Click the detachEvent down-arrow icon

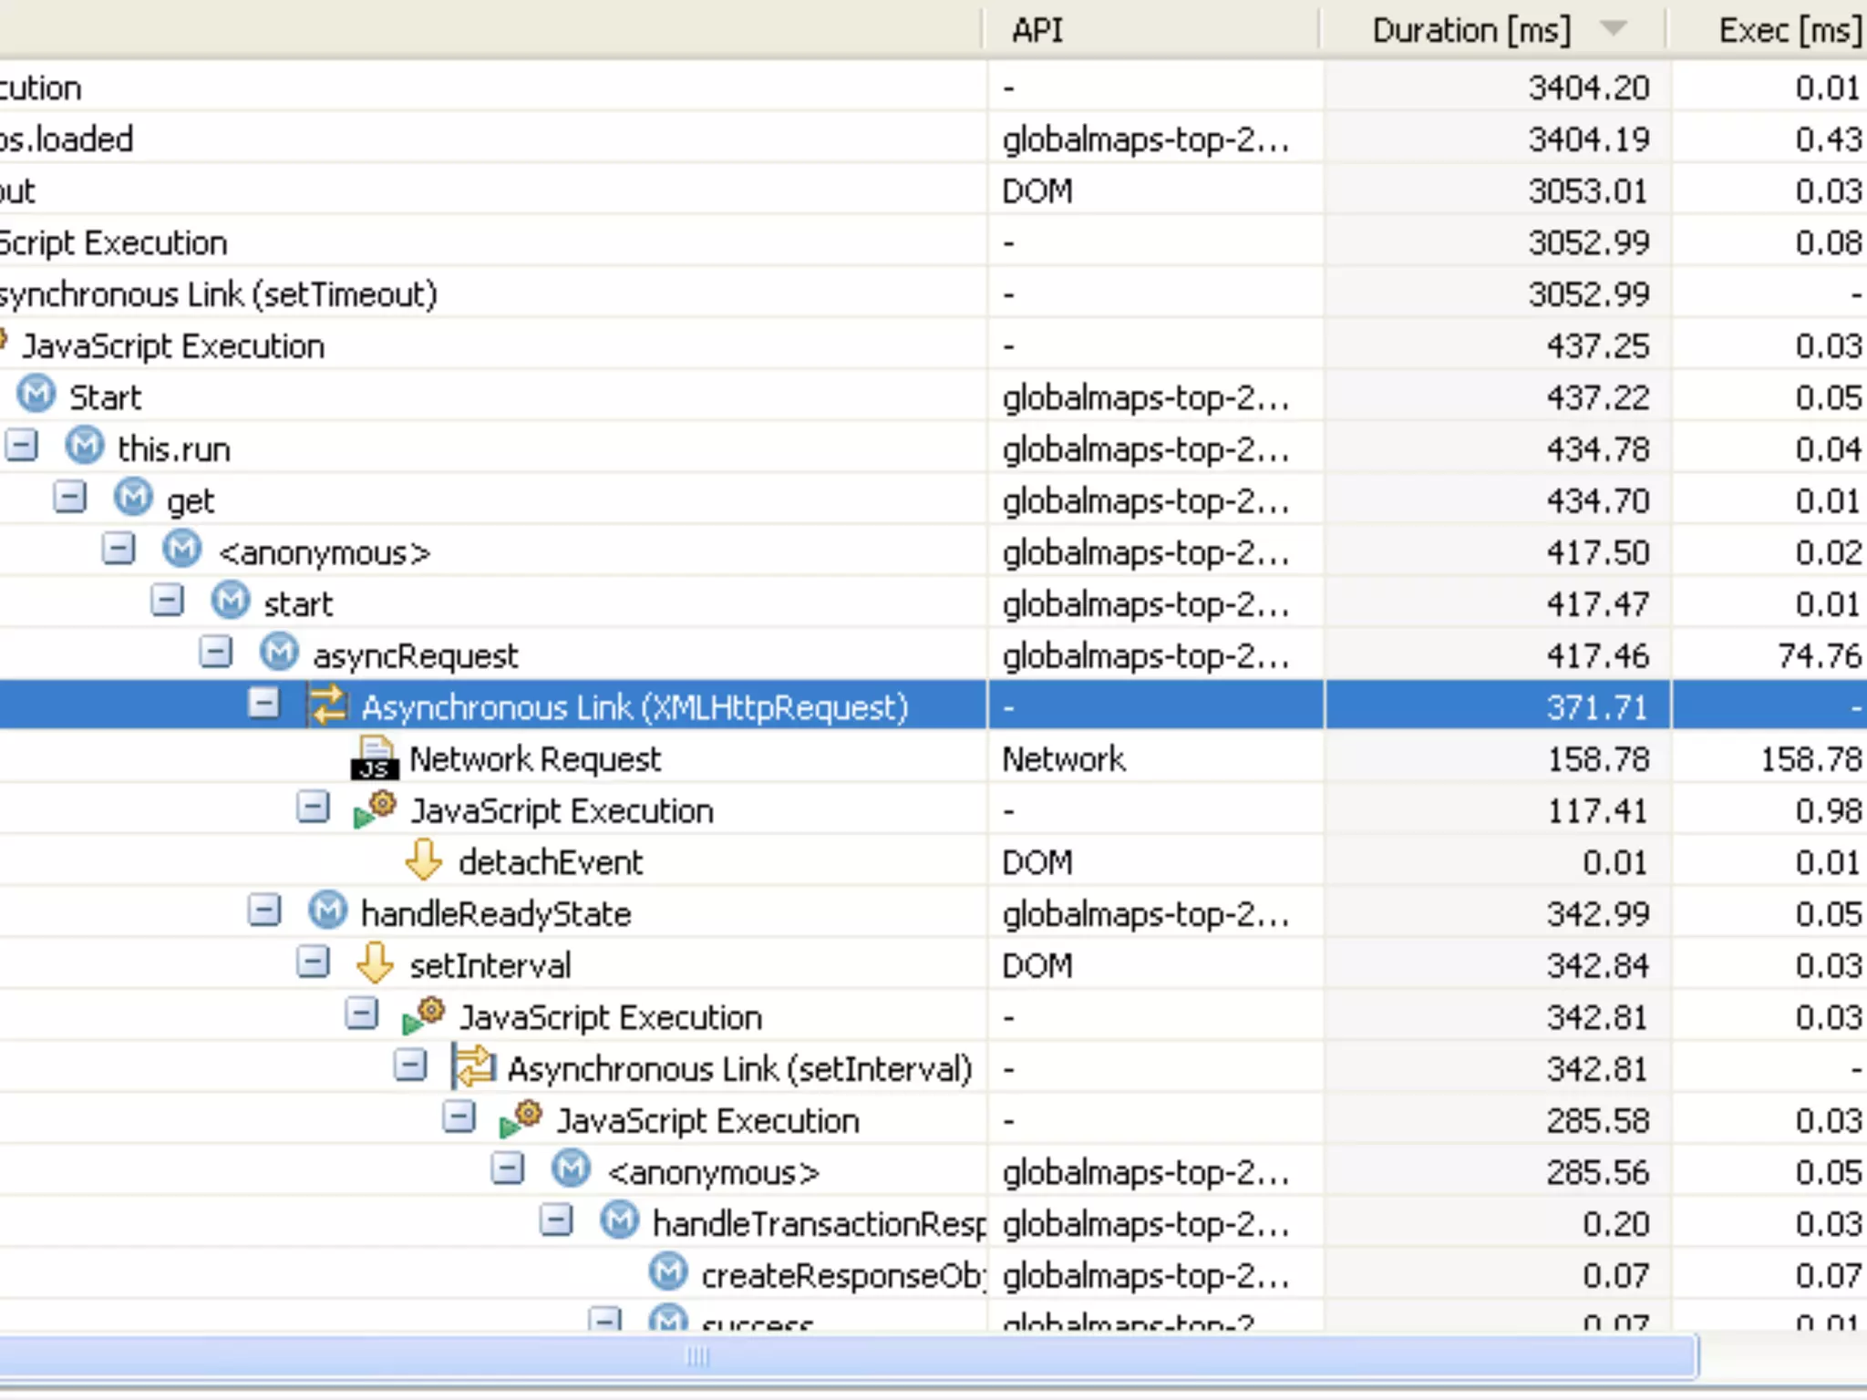click(424, 860)
